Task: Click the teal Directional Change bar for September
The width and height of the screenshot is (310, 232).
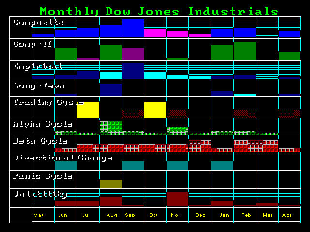Action: point(133,166)
